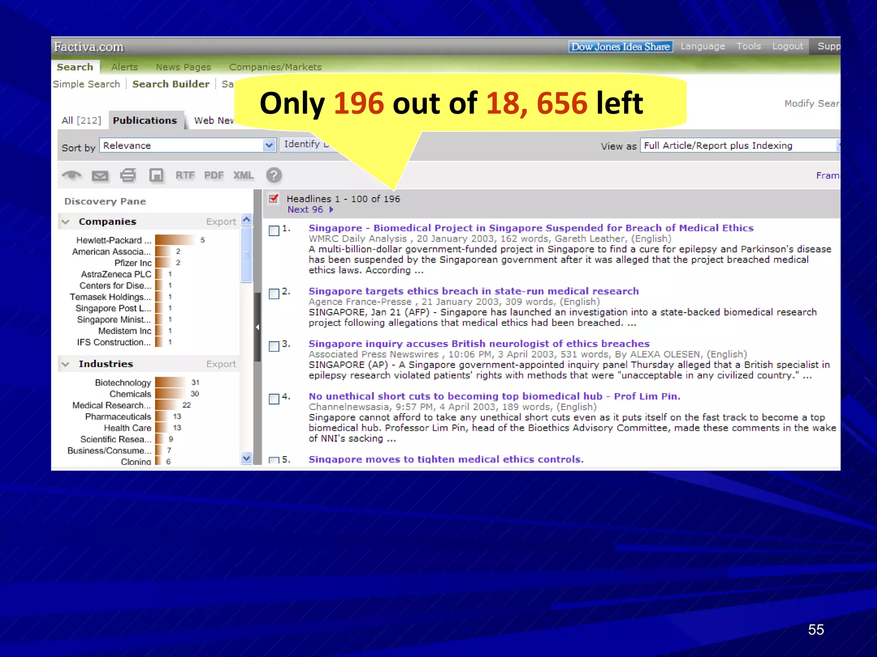Open the question mark help icon
The image size is (877, 657).
coord(274,175)
